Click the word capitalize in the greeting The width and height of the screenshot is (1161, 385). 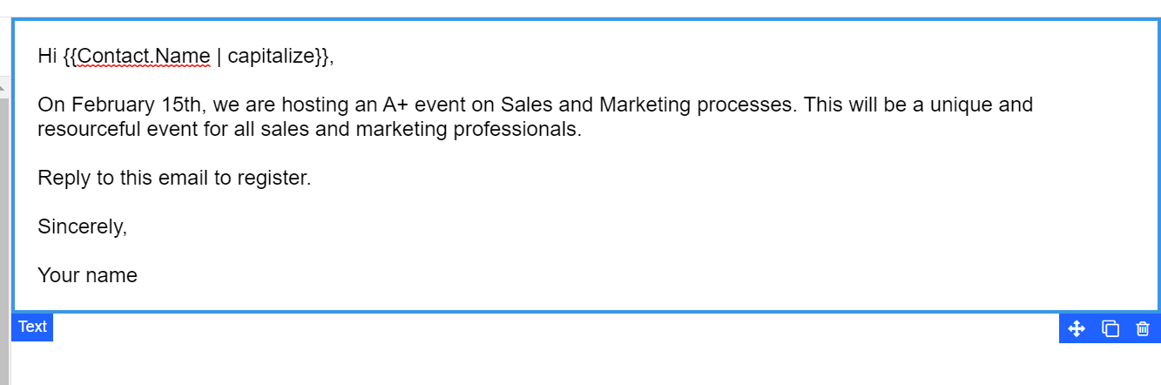(x=271, y=57)
